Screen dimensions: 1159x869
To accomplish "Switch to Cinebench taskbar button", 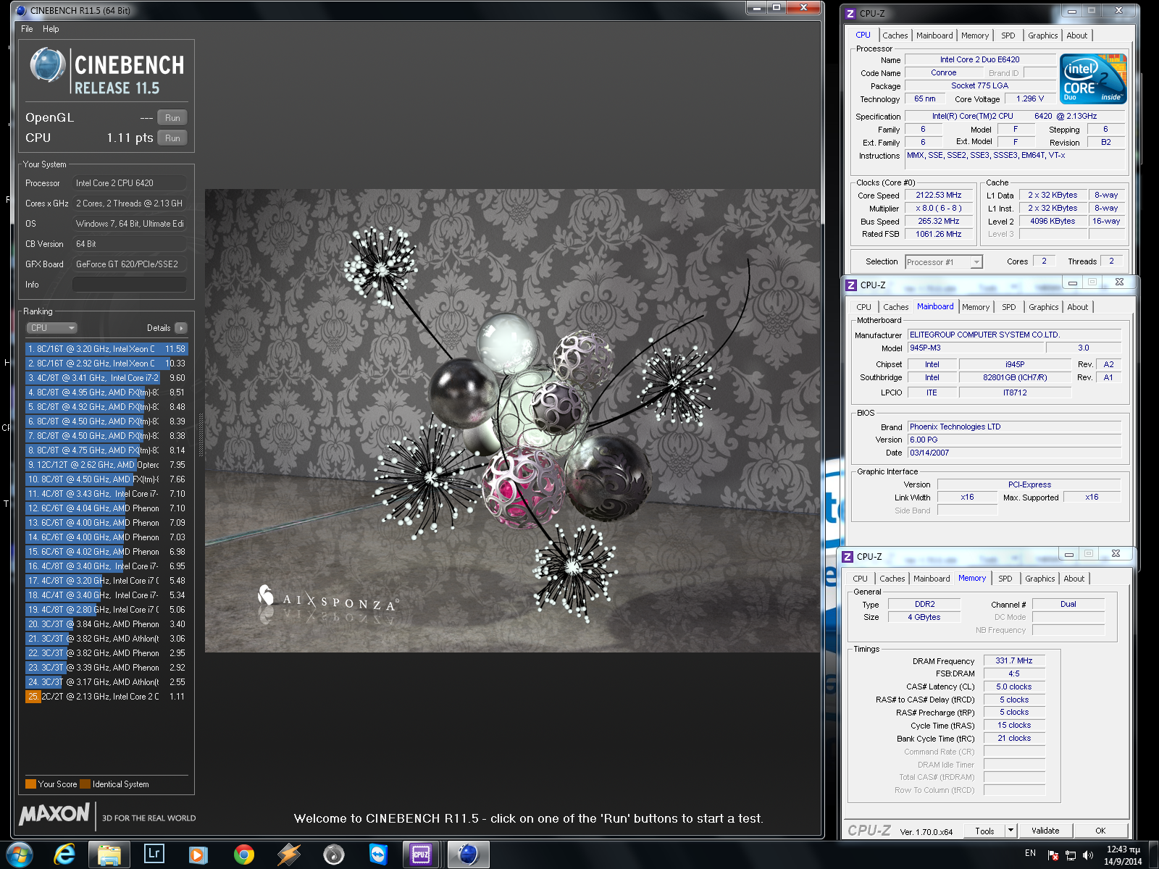I will (x=468, y=855).
